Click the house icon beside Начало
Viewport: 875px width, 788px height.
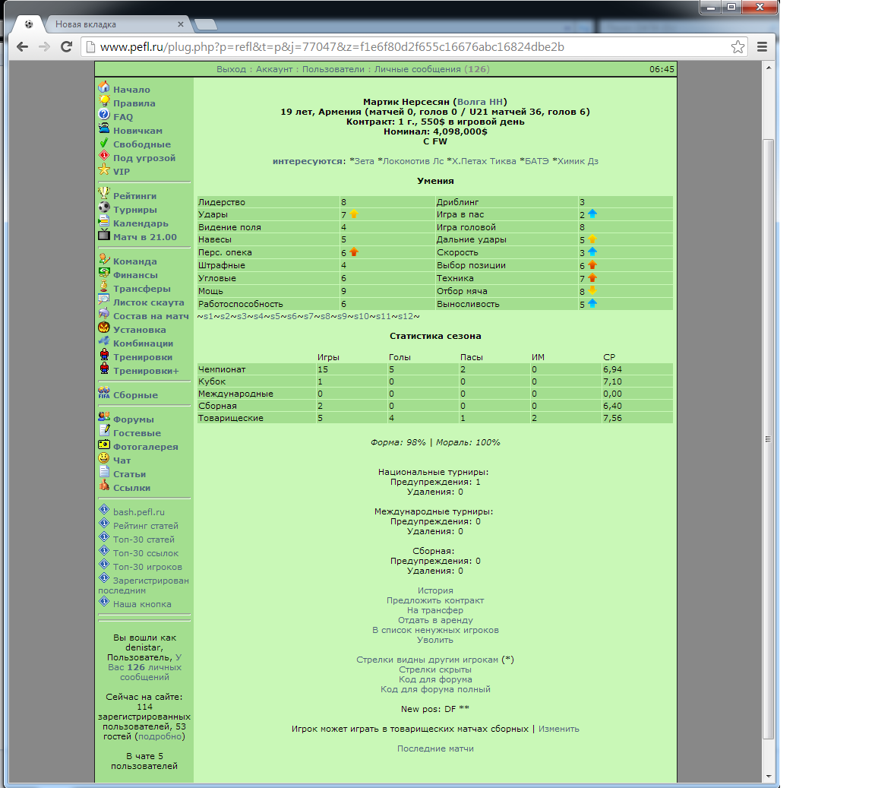(104, 87)
